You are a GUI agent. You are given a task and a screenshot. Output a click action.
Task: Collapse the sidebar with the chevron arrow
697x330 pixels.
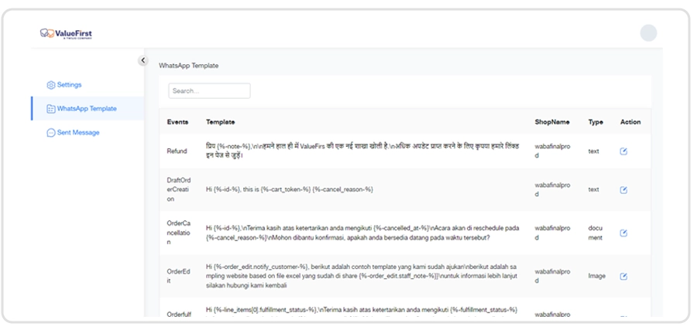pos(143,61)
